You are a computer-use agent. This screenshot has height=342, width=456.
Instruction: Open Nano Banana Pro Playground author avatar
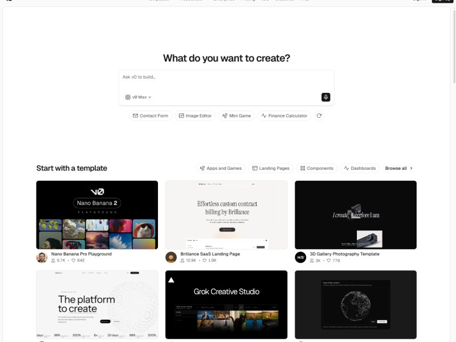point(42,258)
